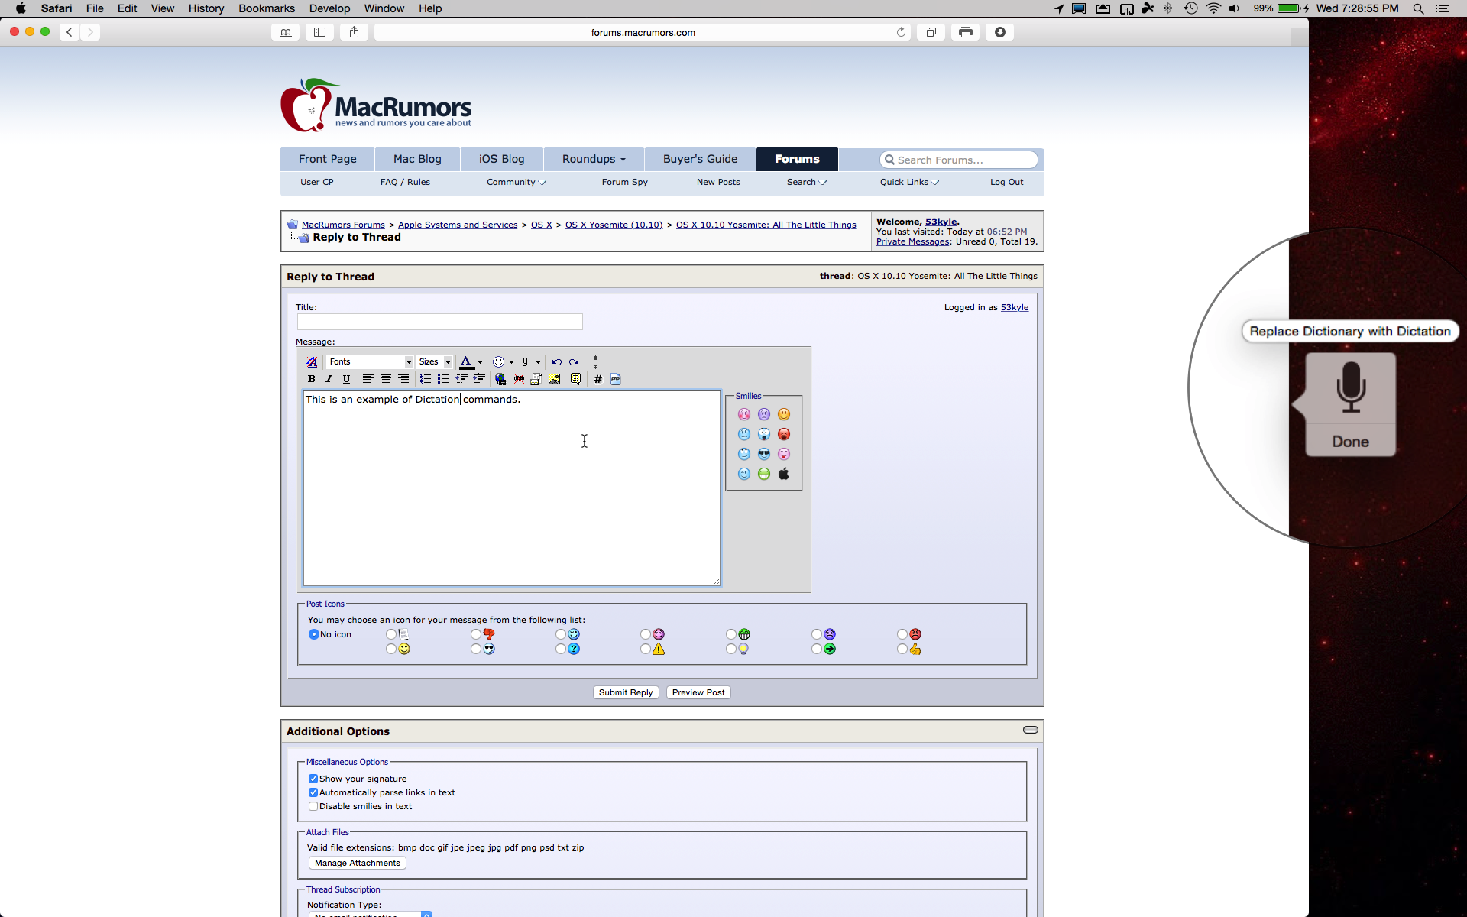Select the warning triangle post icon
This screenshot has width=1467, height=917.
(646, 649)
